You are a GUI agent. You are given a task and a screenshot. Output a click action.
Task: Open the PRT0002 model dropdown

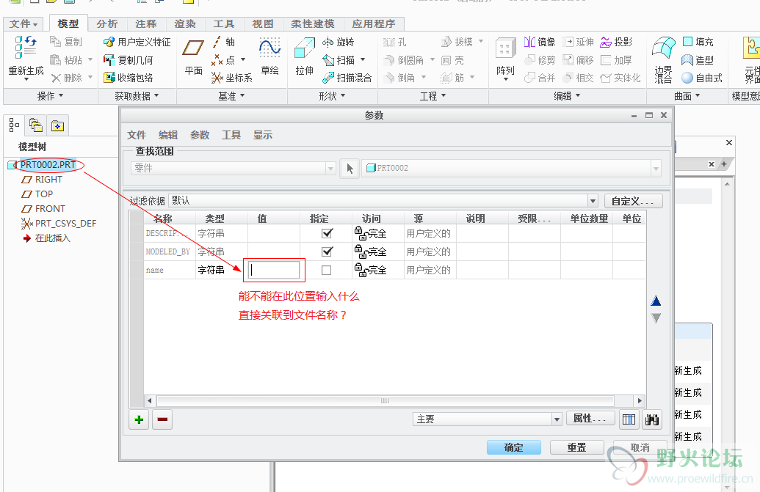point(656,169)
